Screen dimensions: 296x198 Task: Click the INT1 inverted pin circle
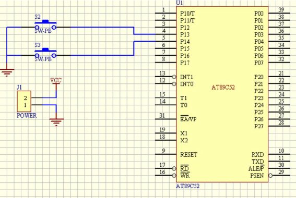pyautogui.click(x=174, y=77)
